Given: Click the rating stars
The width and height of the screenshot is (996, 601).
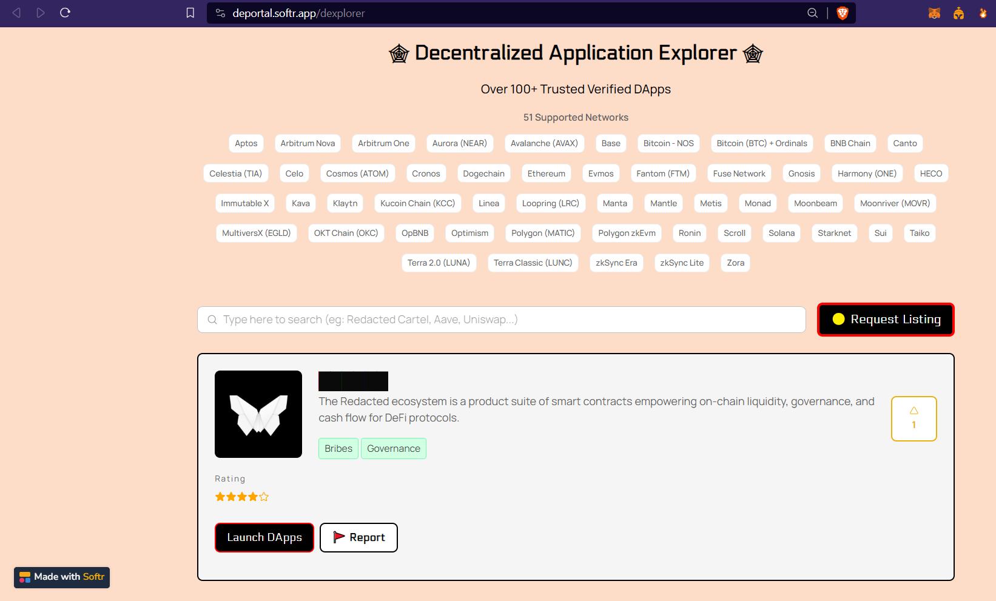Looking at the screenshot, I should (241, 497).
